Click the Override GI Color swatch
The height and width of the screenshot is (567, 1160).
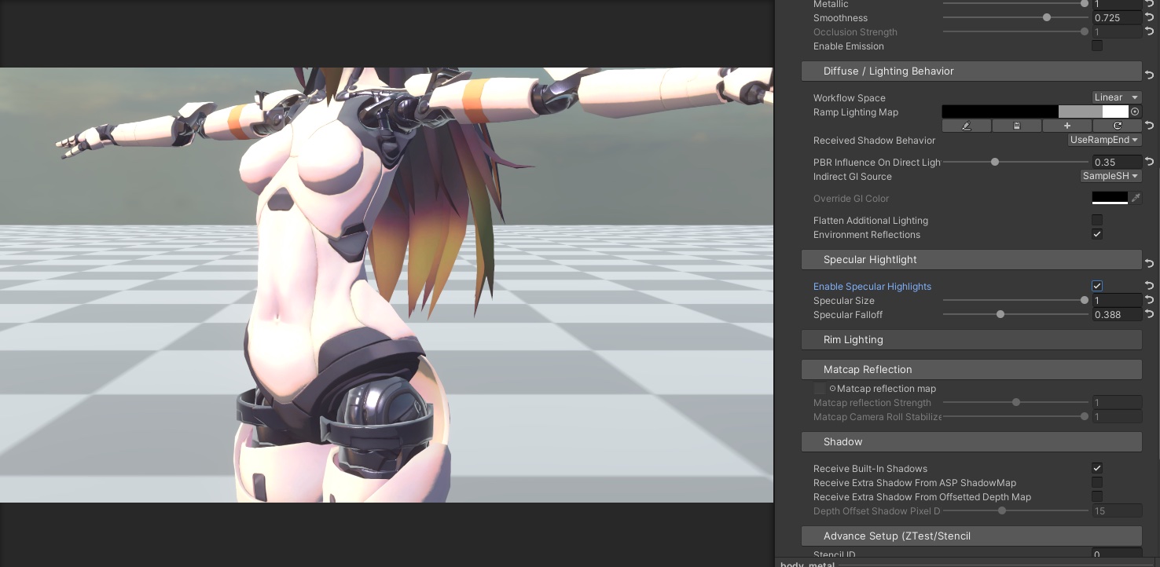[x=1110, y=199]
